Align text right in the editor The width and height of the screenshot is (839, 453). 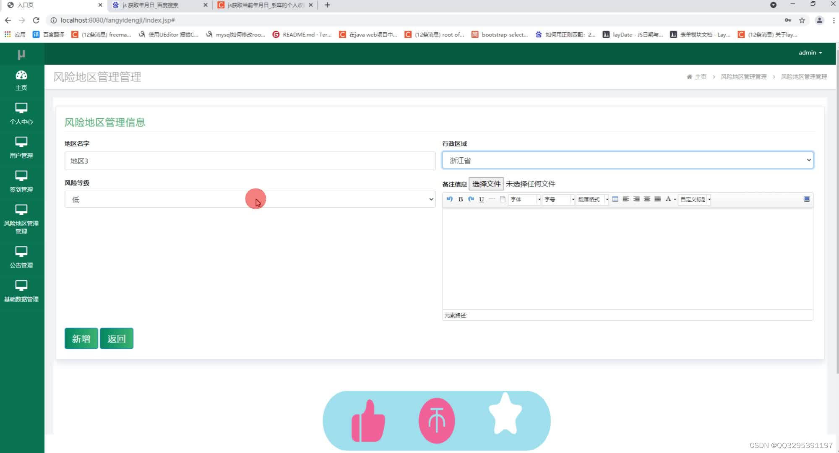point(636,199)
